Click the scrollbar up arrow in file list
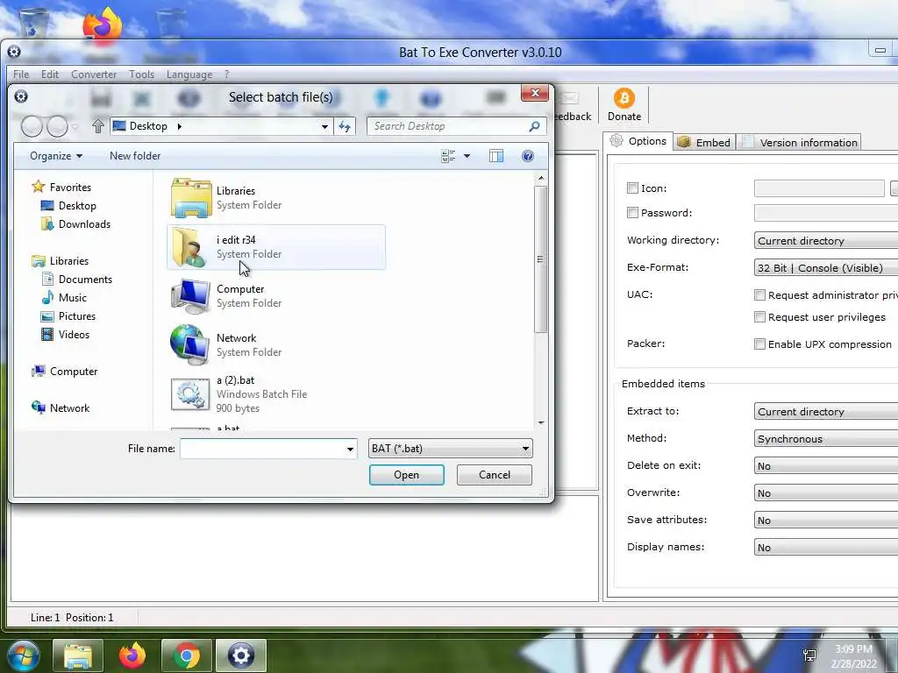Image resolution: width=898 pixels, height=673 pixels. [540, 179]
